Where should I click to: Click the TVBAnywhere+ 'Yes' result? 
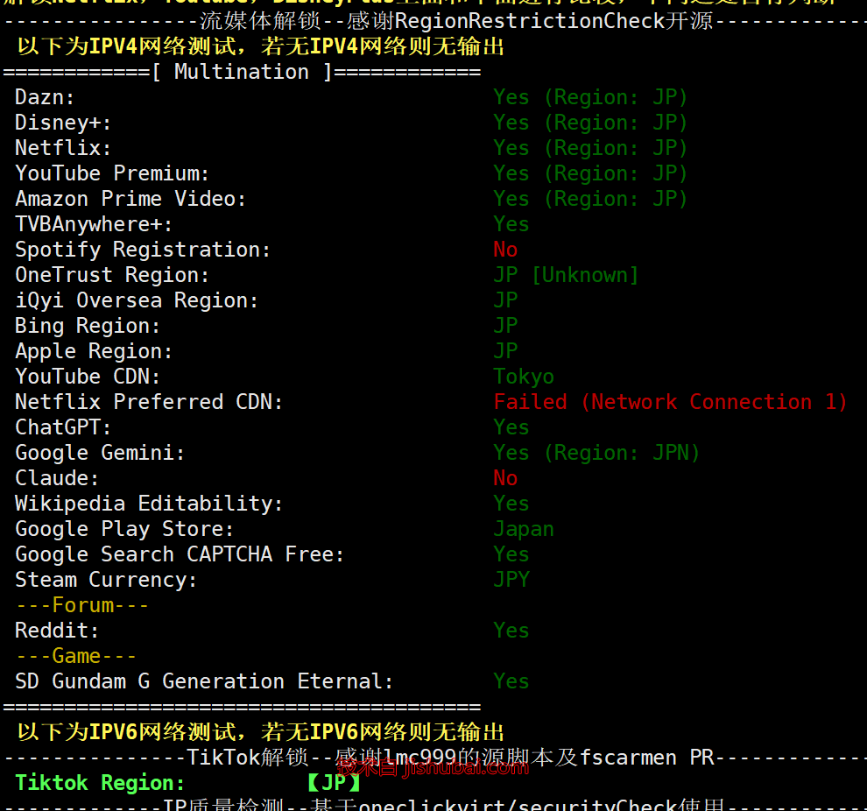(511, 224)
